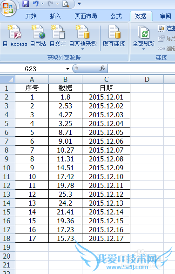Select cell containing 2.53
175x274 pixels.
[x=65, y=106]
